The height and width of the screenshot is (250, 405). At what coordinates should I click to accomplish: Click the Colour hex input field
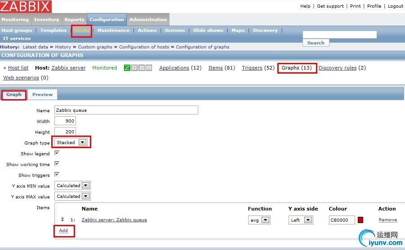click(x=342, y=220)
